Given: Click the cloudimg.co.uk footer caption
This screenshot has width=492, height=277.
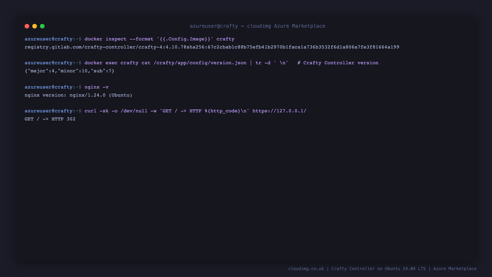Looking at the screenshot, I should pyautogui.click(x=382, y=269).
